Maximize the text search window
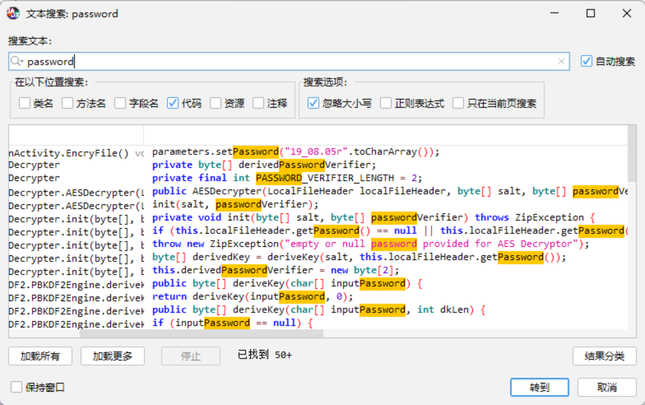 (591, 14)
